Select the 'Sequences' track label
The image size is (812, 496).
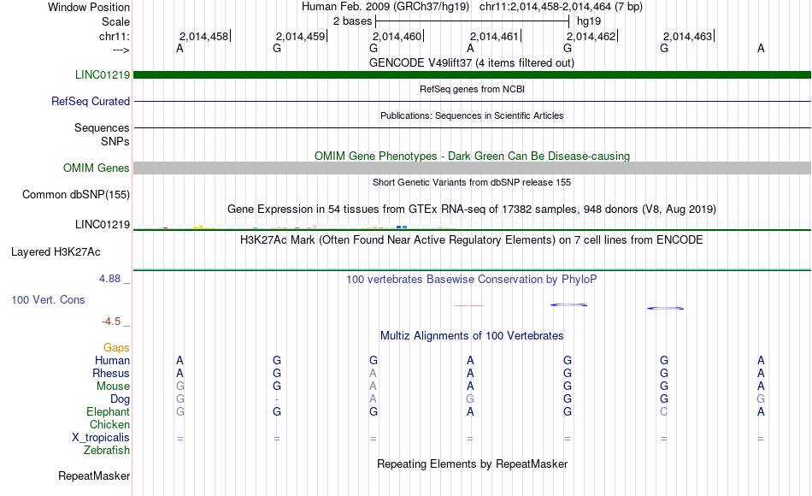coord(102,127)
